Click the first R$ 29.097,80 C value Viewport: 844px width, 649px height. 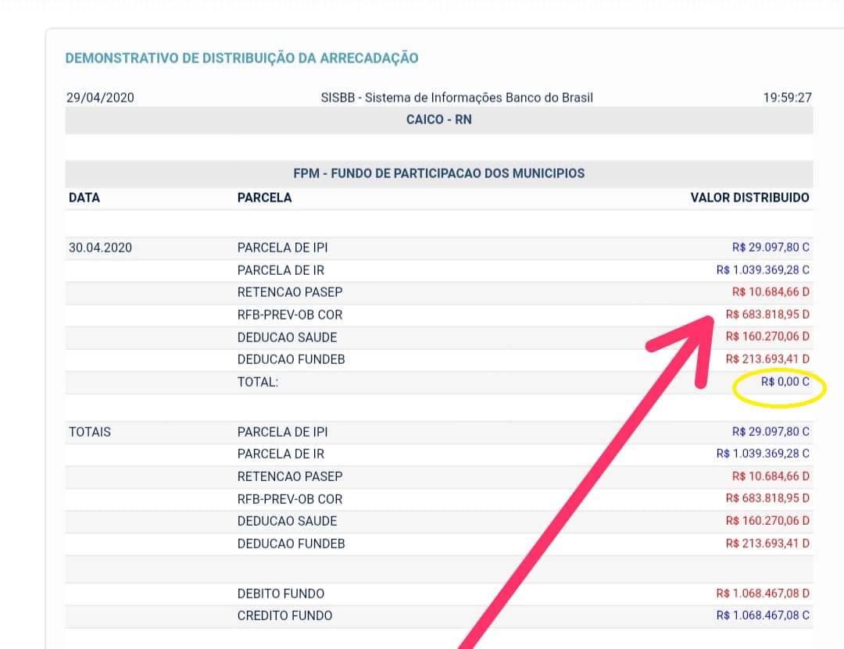coord(771,247)
